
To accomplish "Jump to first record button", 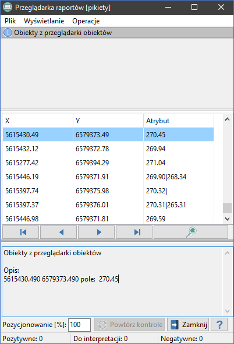I will coord(21,232).
